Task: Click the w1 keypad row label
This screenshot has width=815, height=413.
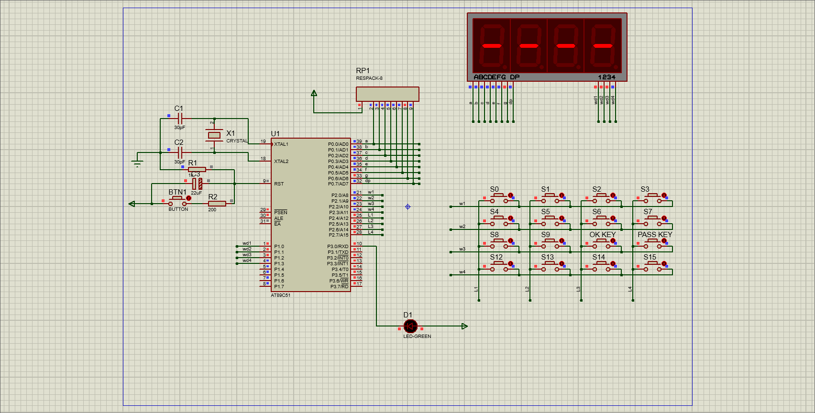Action: 462,204
